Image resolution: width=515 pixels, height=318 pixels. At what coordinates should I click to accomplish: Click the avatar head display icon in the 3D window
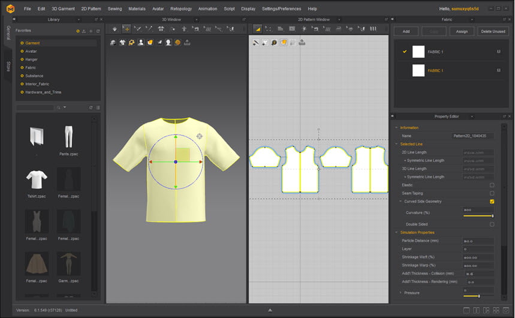point(168,43)
